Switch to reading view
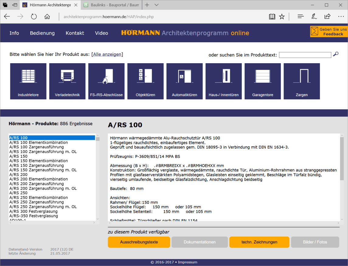348x266 pixels. click(x=272, y=16)
